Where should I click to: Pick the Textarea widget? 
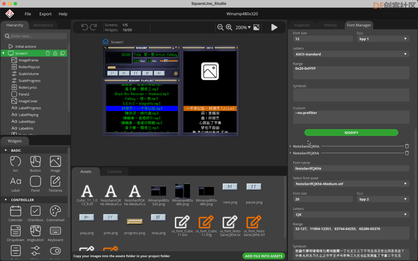[x=55, y=184]
